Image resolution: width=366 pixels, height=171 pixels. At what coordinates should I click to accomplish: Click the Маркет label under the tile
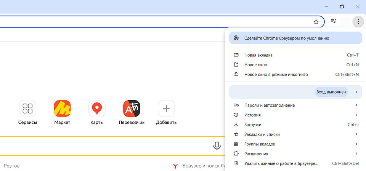(x=62, y=122)
